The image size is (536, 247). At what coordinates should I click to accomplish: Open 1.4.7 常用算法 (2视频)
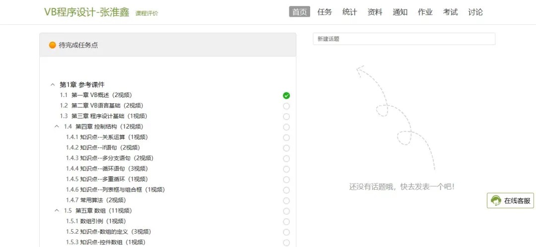click(96, 200)
